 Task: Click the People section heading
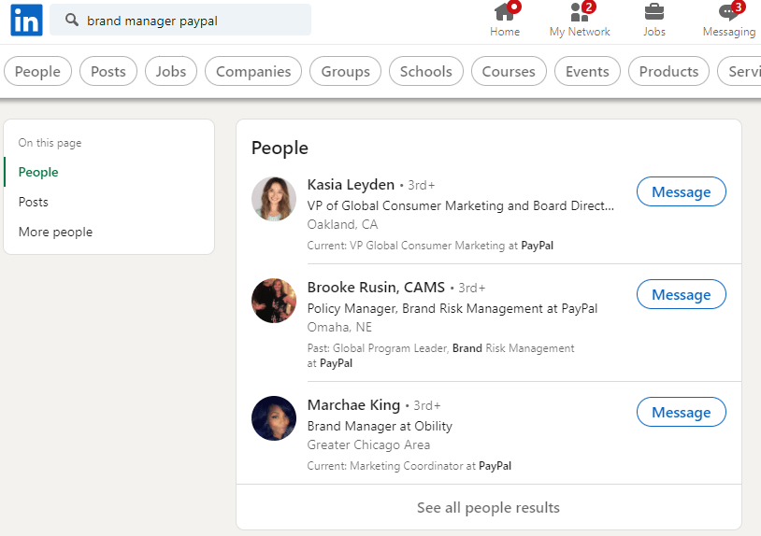click(280, 148)
